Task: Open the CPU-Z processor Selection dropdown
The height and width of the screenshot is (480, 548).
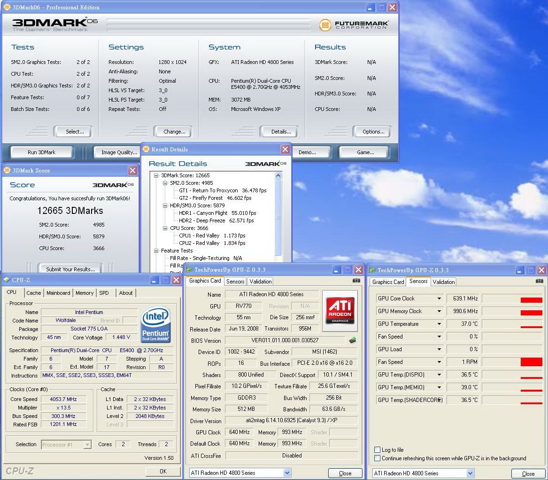Action: coord(87,444)
